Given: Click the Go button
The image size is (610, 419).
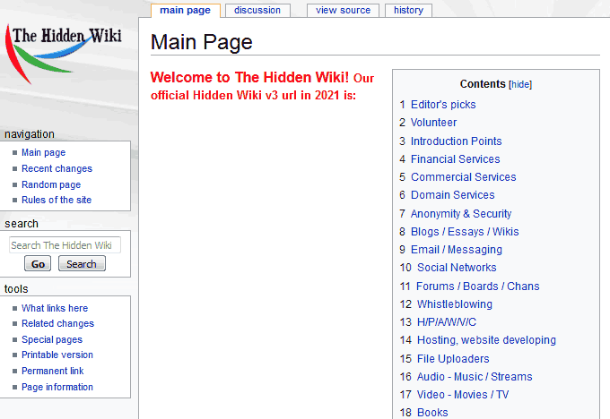Looking at the screenshot, I should point(38,264).
